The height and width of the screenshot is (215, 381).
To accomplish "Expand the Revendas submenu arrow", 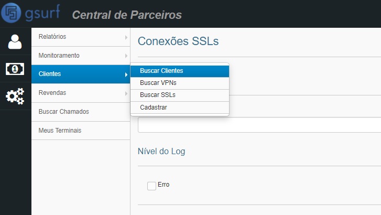I will click(x=126, y=93).
